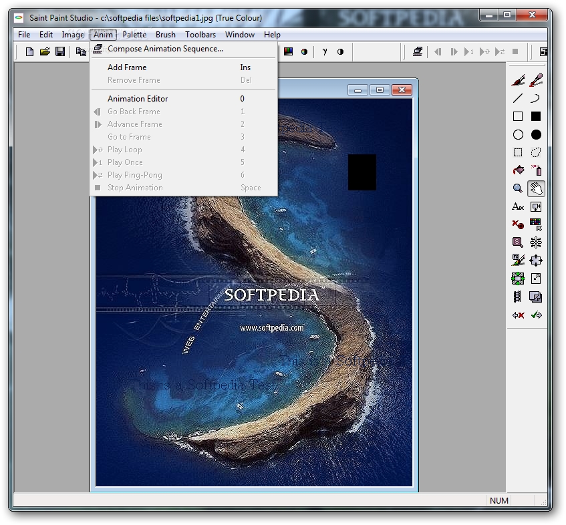Click the gamma symbol toolbar icon

tap(325, 51)
